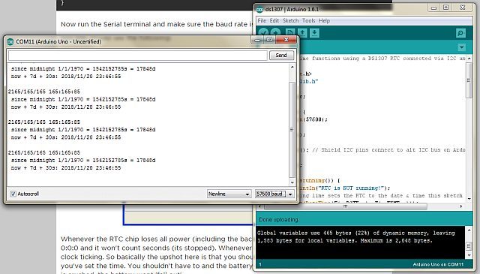The image size is (480, 274).
Task: Click the first '2165/165/165 165:165:85' output line
Action: click(x=44, y=92)
